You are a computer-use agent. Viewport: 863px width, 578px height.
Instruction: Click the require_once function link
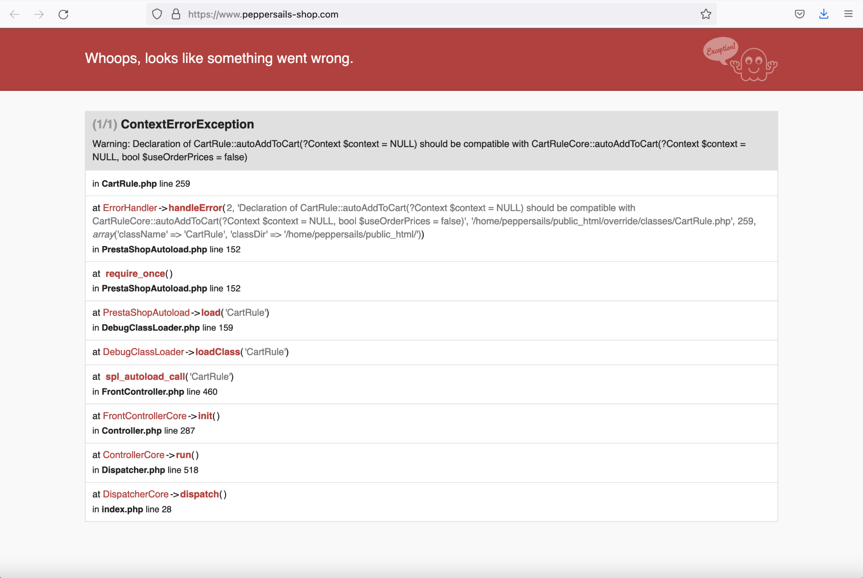135,273
